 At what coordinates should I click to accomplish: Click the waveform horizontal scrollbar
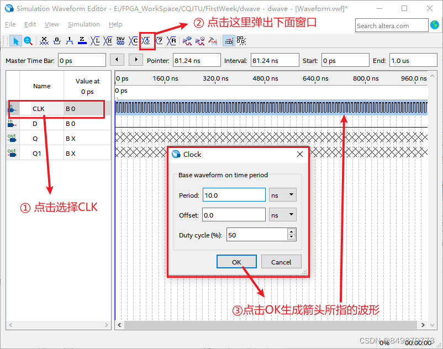(x=270, y=325)
